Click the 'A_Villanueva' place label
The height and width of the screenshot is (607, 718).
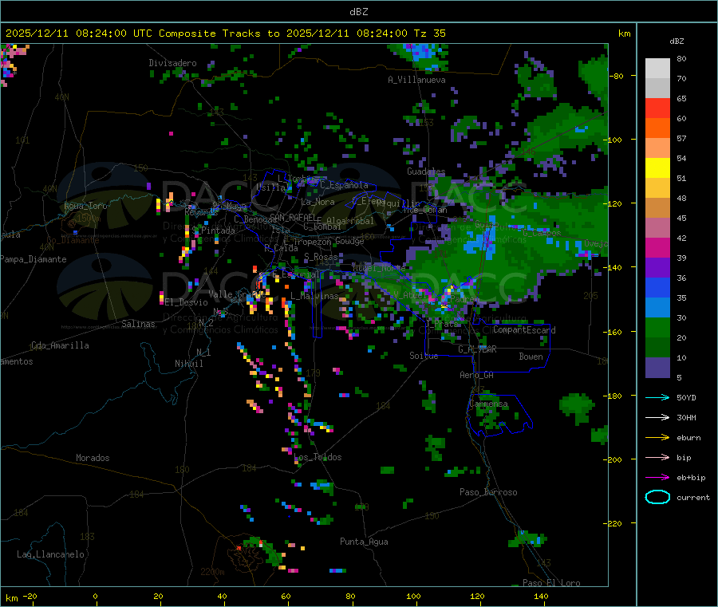point(416,80)
